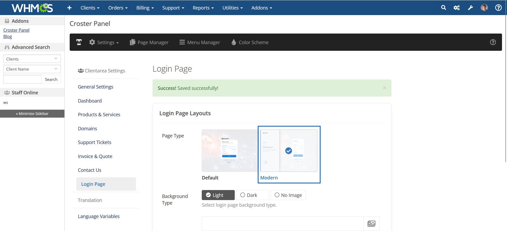Select the Default login page layout thumbnail

(x=229, y=151)
